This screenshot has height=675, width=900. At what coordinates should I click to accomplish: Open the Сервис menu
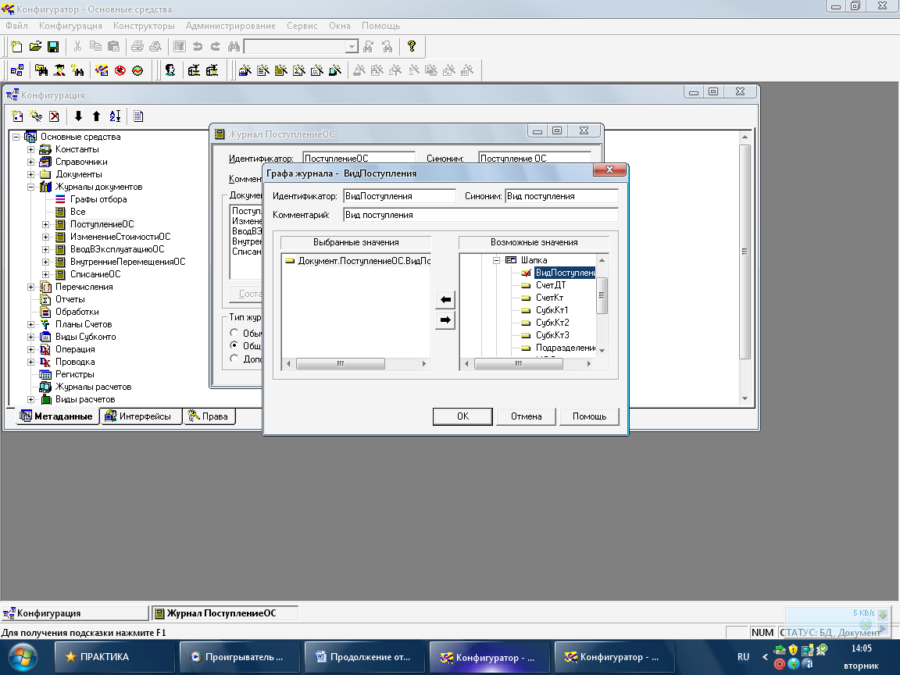pos(302,26)
